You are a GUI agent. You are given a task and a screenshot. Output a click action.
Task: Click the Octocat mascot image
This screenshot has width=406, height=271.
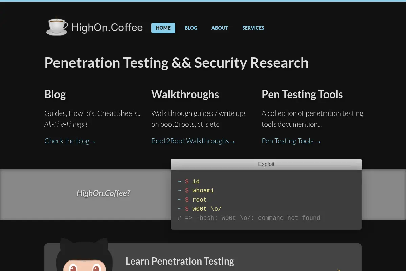[x=84, y=255]
